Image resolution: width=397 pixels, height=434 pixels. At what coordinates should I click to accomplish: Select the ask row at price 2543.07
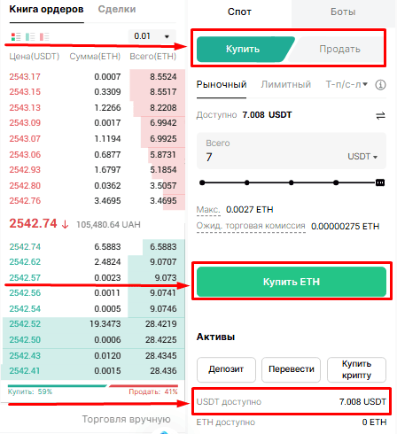pyautogui.click(x=93, y=139)
